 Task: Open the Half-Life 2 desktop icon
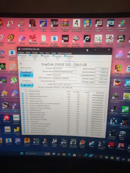tap(11, 39)
